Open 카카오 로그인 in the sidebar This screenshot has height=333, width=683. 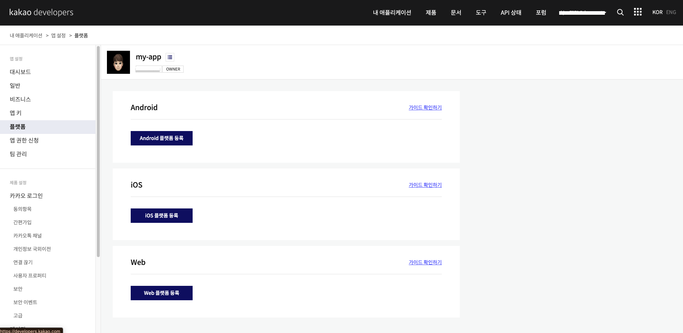[48, 196]
